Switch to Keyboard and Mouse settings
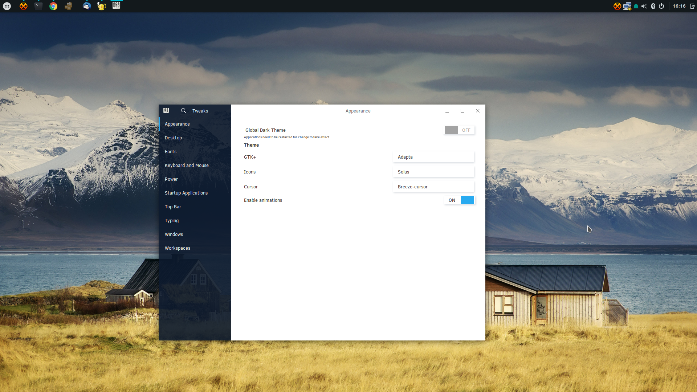Viewport: 697px width, 392px height. tap(195, 166)
